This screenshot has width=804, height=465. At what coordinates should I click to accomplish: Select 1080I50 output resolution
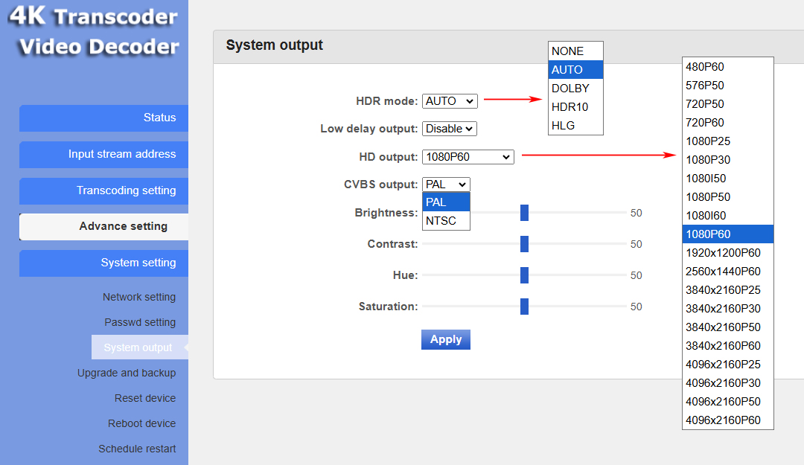pyautogui.click(x=727, y=179)
